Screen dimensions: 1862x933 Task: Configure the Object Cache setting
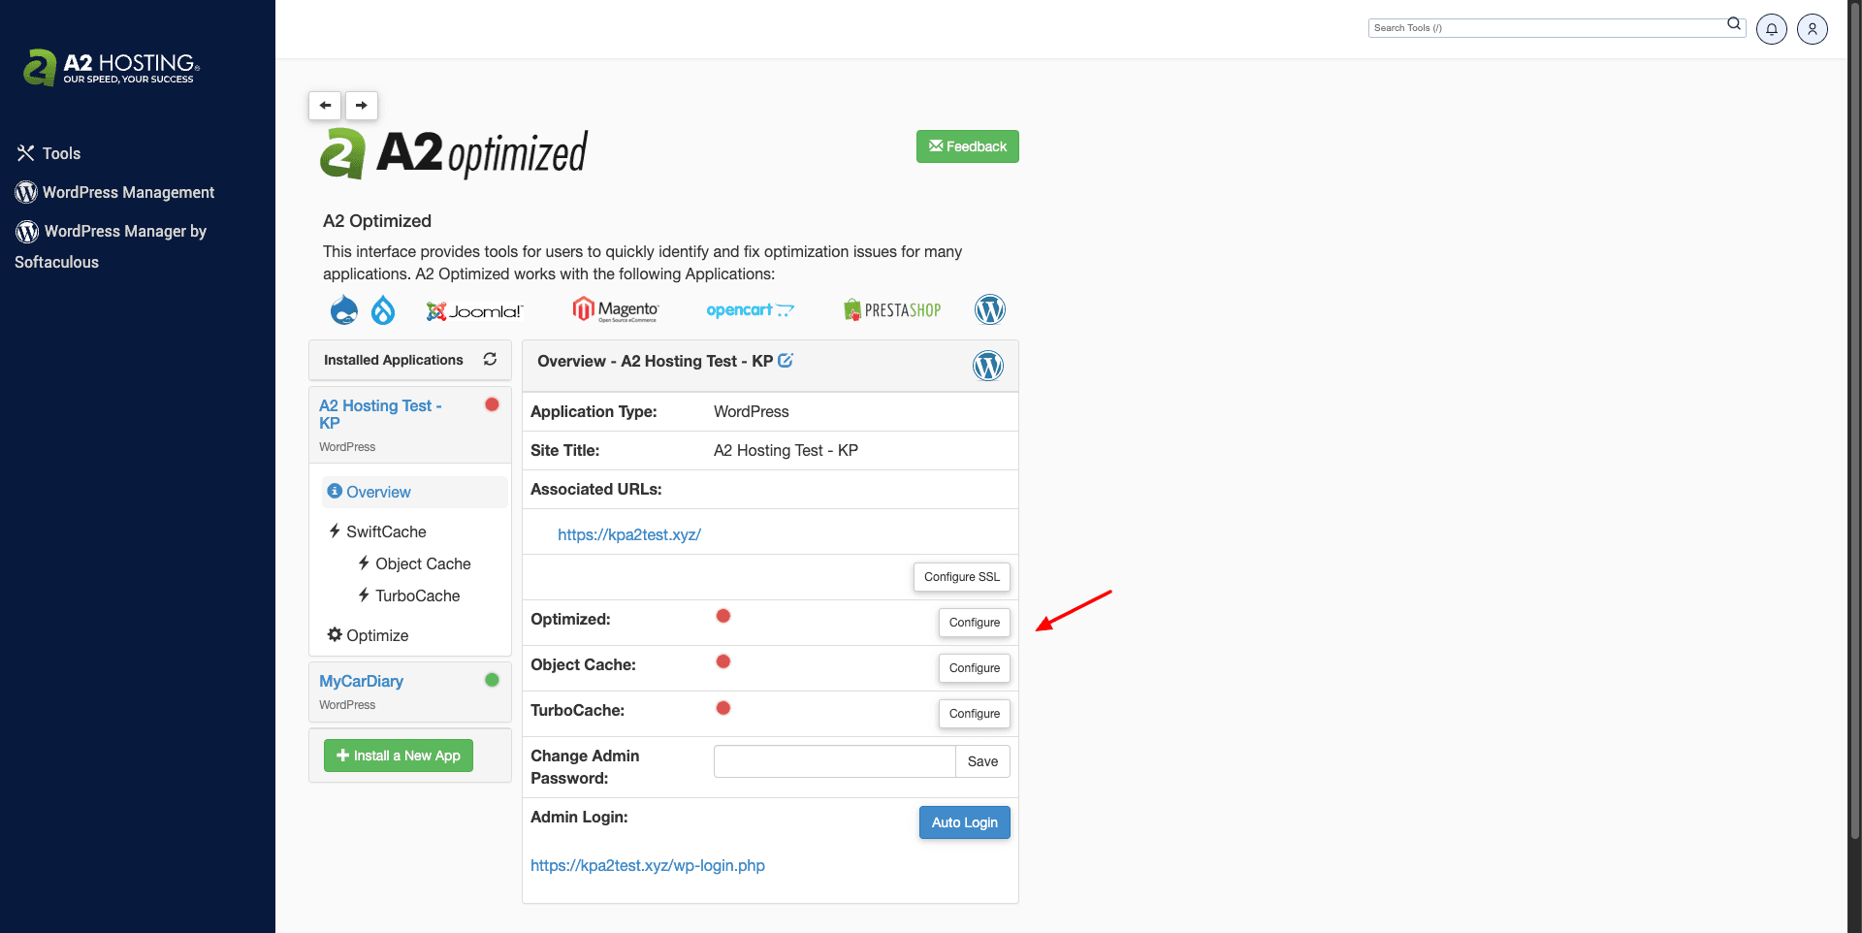[x=975, y=668]
